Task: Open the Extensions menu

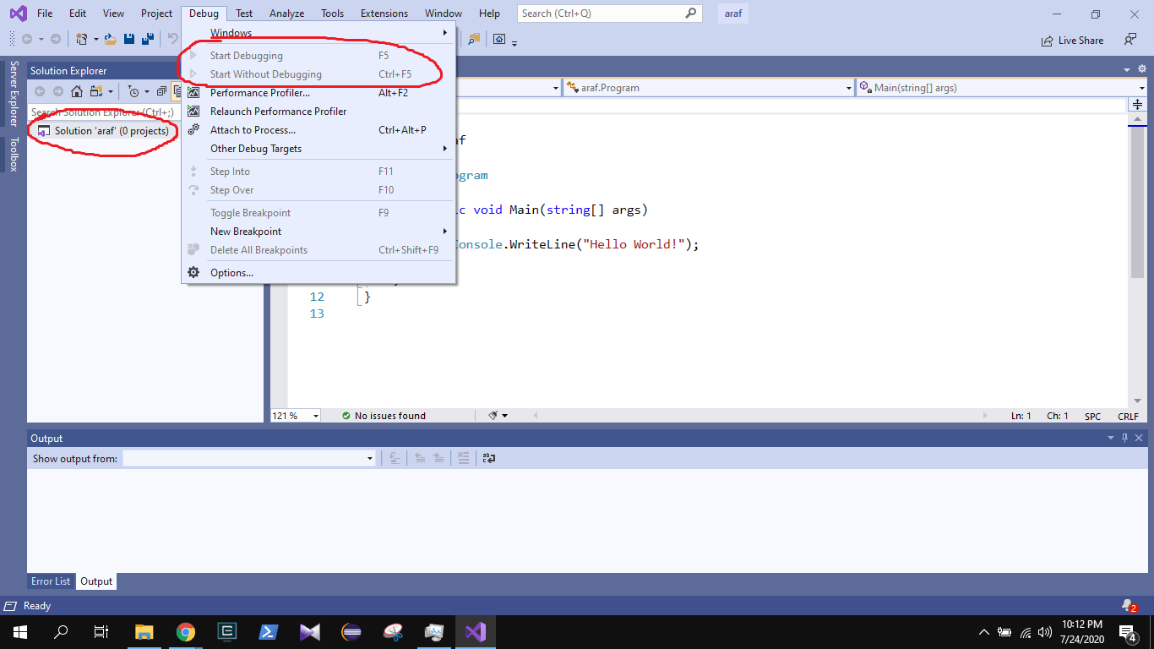Action: 384,14
